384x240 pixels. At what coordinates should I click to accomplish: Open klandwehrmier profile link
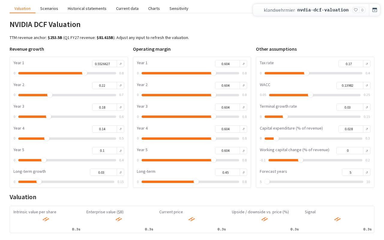279,10
